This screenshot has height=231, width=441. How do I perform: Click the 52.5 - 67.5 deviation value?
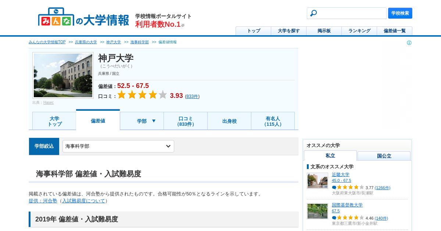(x=133, y=86)
